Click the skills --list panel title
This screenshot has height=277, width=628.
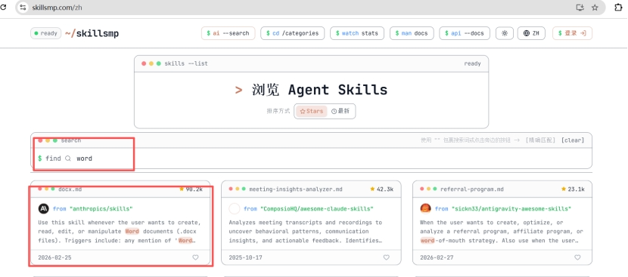[x=186, y=63]
